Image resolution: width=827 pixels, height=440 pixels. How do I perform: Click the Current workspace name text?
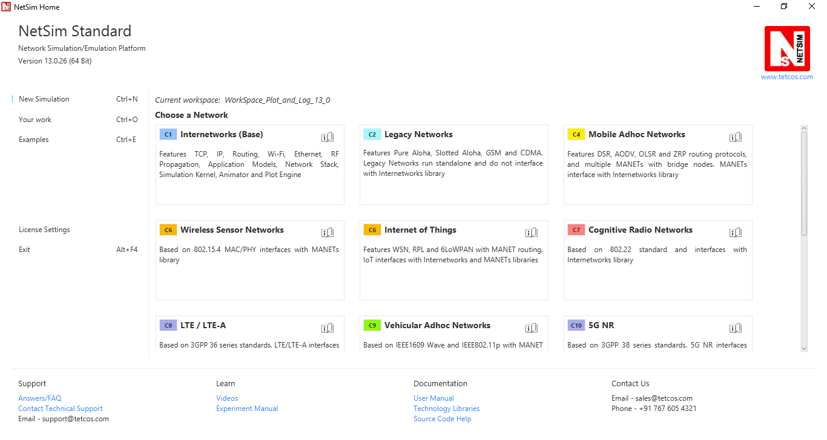click(x=277, y=100)
